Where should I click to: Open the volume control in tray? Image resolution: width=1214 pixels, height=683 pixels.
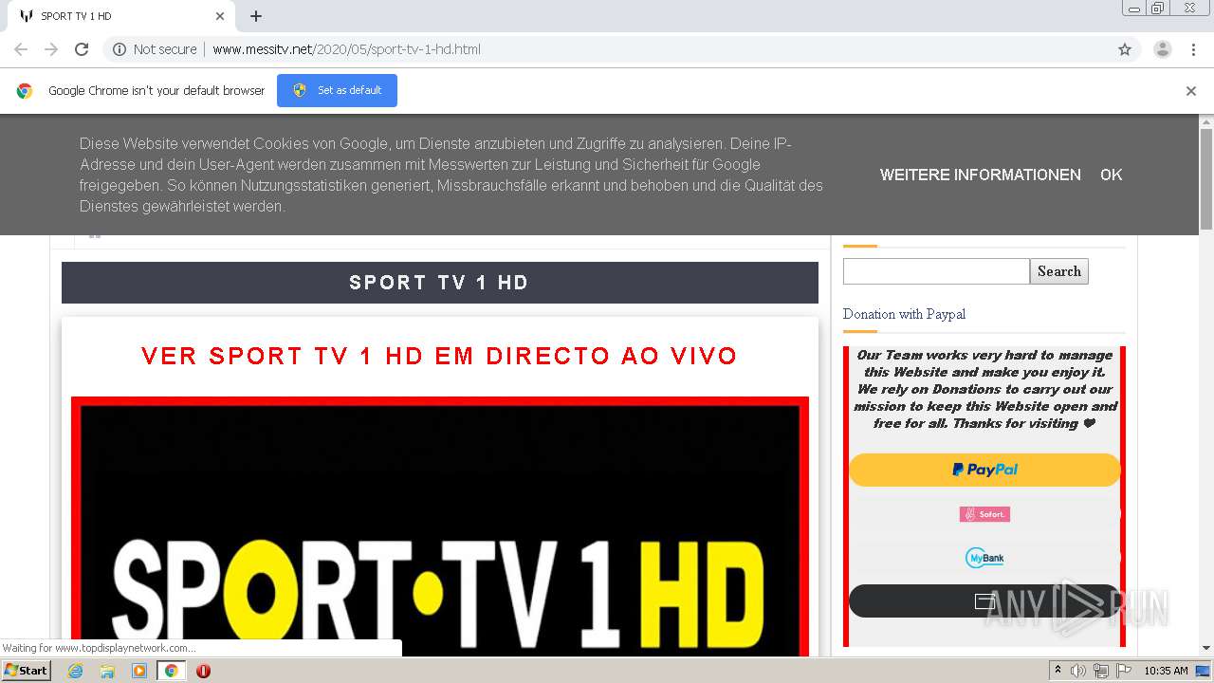(x=1078, y=671)
